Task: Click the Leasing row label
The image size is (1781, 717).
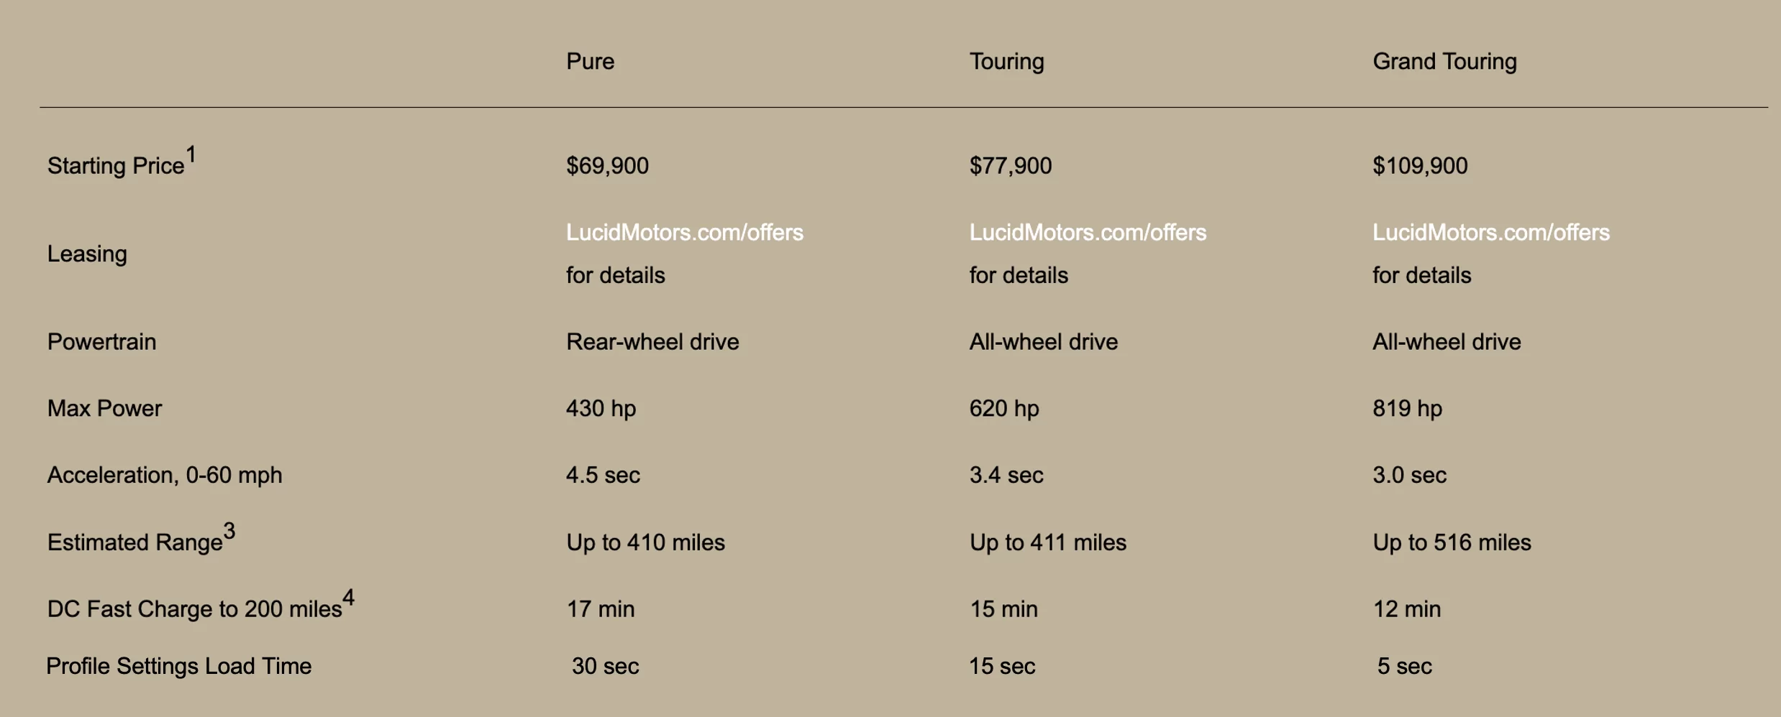Action: click(87, 254)
